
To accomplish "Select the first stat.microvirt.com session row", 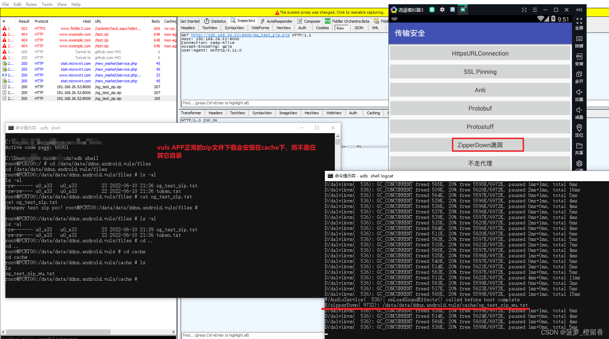I will [x=89, y=63].
